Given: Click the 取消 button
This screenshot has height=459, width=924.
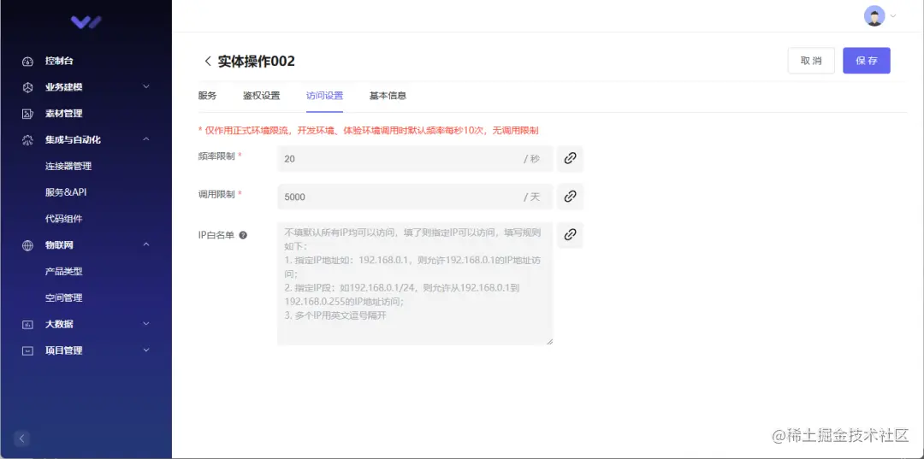Looking at the screenshot, I should pos(811,61).
